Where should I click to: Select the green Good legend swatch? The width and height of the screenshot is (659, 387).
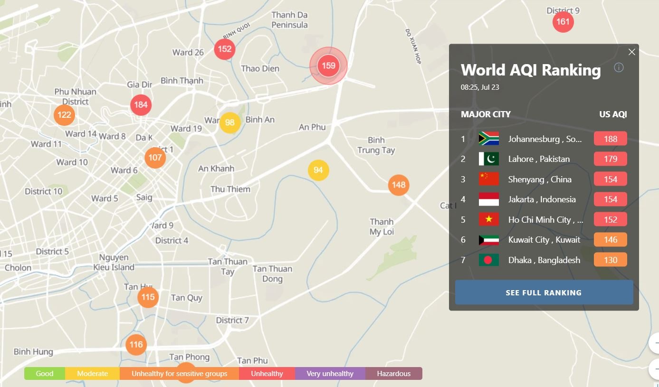pyautogui.click(x=45, y=374)
